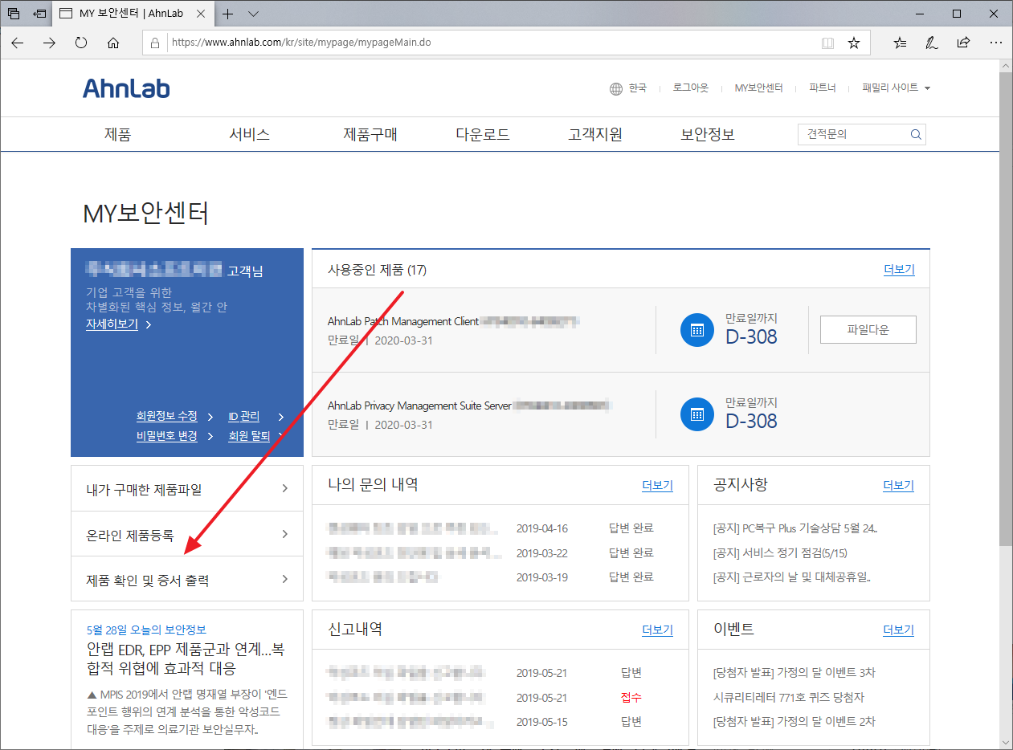Open the 근로자의 날 및 대체공휴일 notice
Viewport: 1013px width, 750px height.
(x=792, y=577)
